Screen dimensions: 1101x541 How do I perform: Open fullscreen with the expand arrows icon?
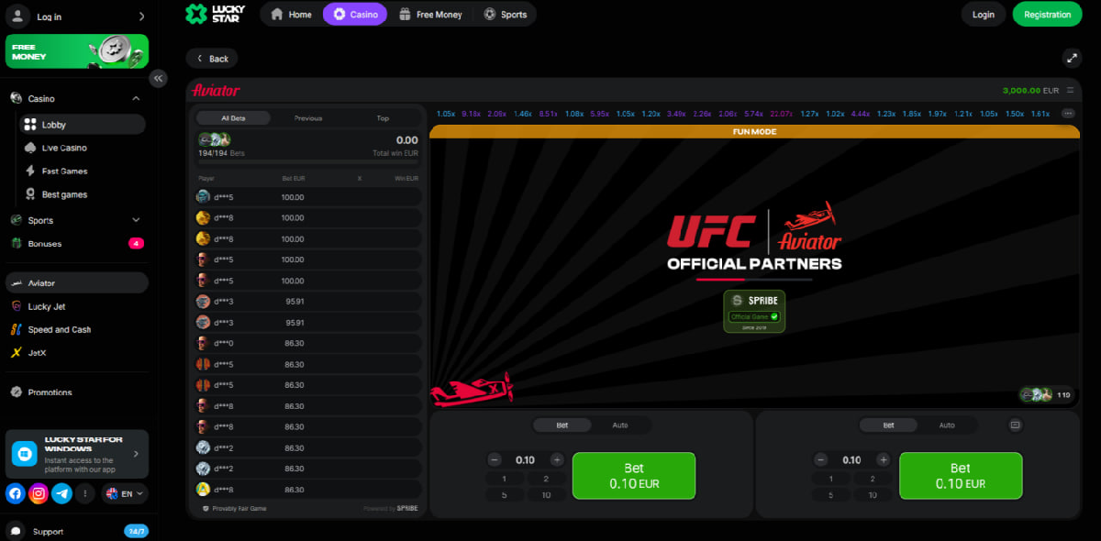pos(1072,58)
